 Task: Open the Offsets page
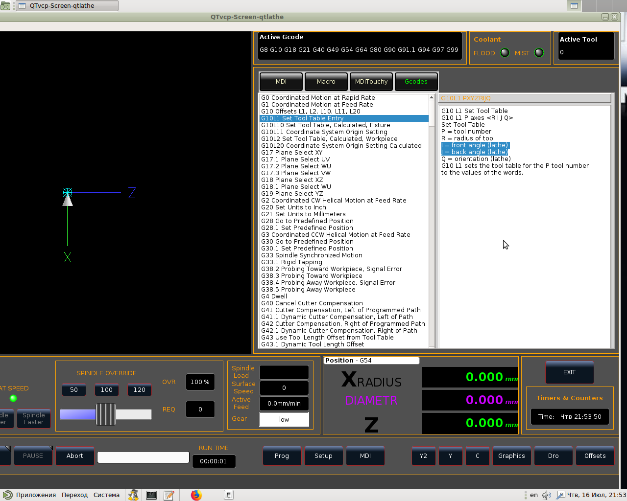click(595, 456)
